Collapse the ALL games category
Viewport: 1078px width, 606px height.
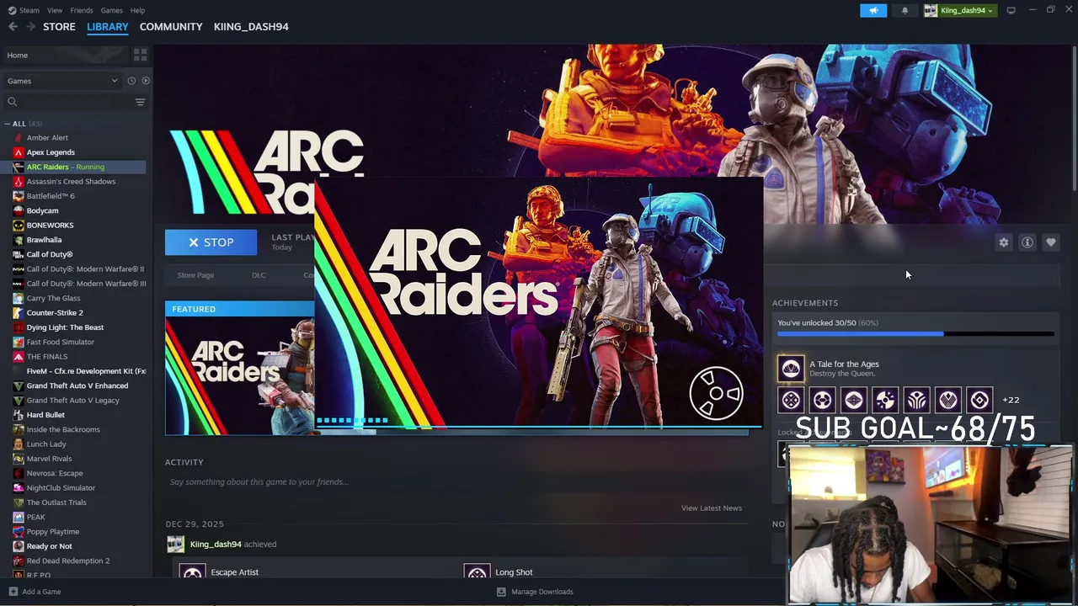(x=8, y=124)
